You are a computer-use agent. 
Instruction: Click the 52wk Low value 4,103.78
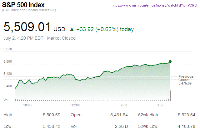pyautogui.click(x=186, y=126)
